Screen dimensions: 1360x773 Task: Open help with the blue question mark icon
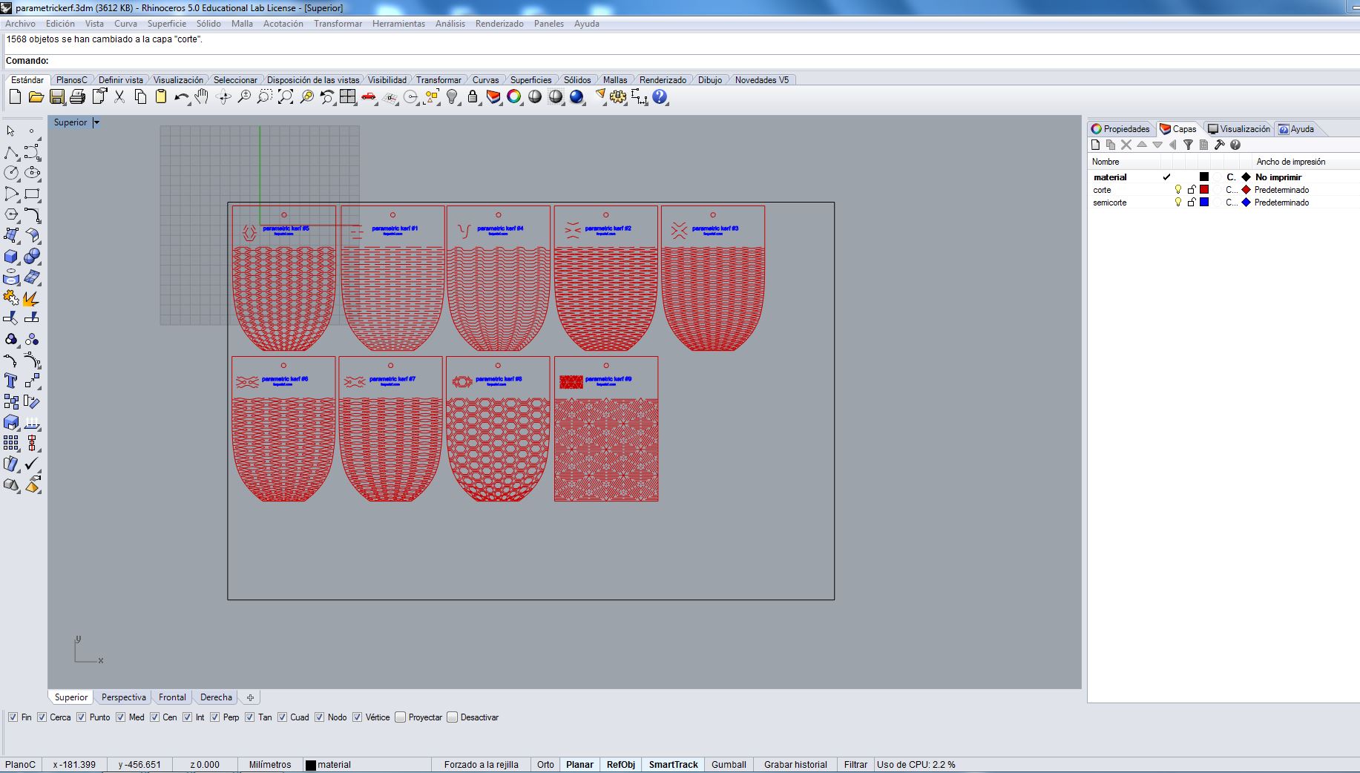[660, 97]
